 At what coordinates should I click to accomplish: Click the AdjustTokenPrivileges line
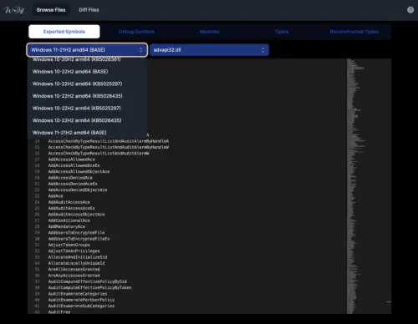tap(74, 251)
